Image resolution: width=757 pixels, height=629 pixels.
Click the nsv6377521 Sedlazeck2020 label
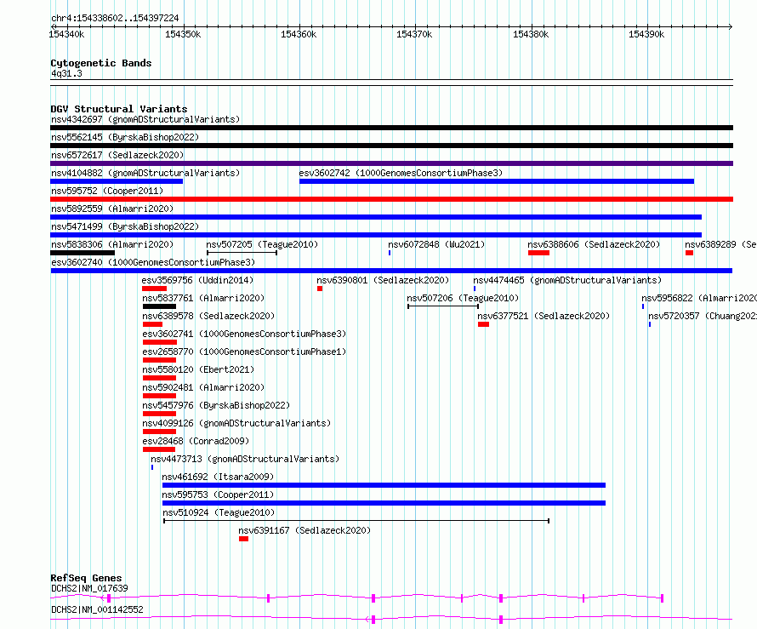pos(544,316)
